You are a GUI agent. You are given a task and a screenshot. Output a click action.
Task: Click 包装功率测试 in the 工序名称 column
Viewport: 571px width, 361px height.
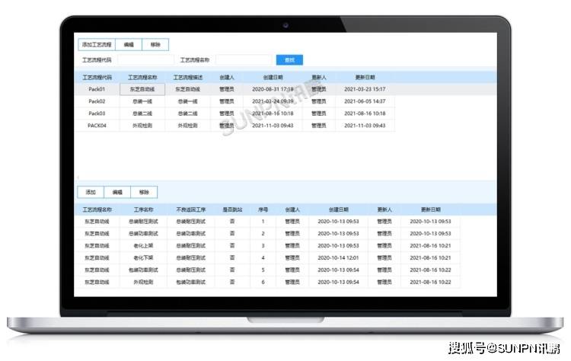(143, 270)
